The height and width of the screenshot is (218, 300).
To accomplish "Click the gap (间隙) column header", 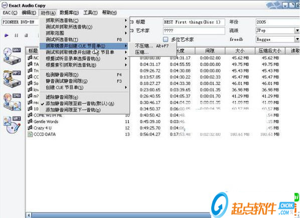I will point(210,50).
